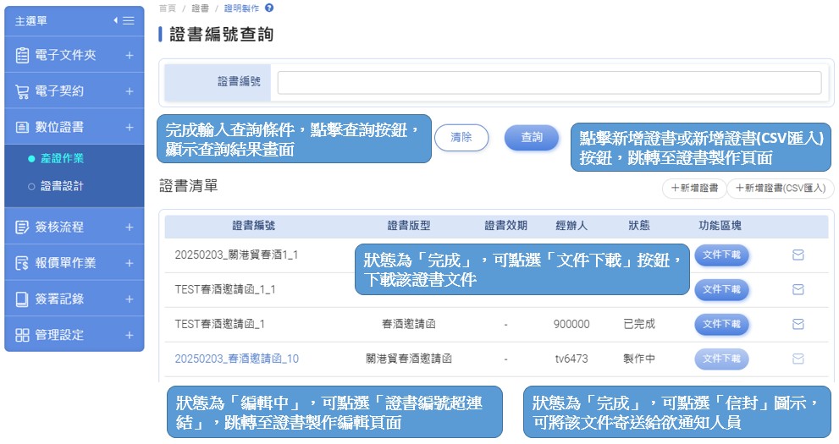Click 主選單 sidebar title
Screen dimensions: 839x444
31,21
